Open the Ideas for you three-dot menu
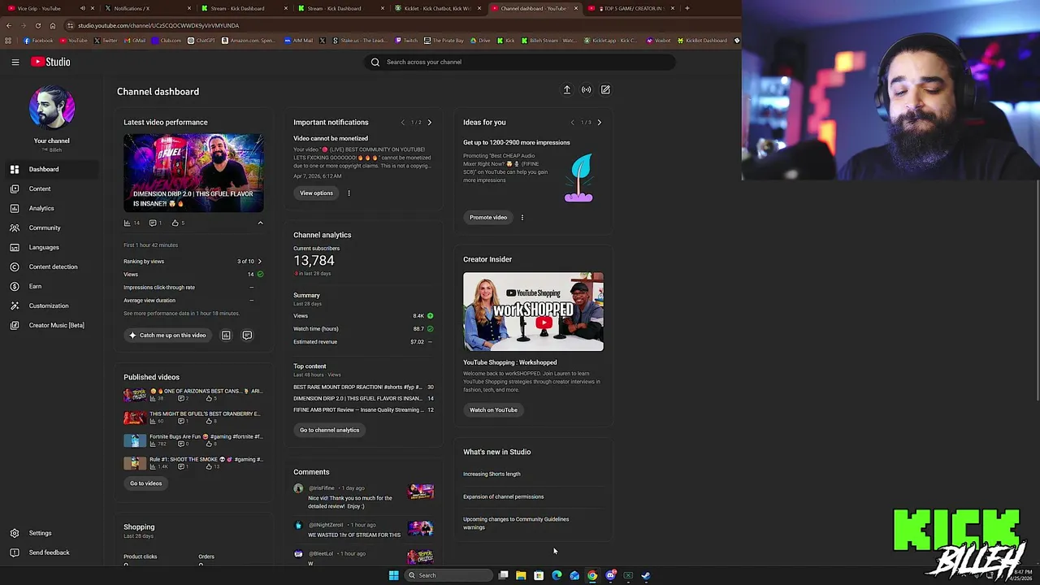The image size is (1040, 585). click(522, 218)
